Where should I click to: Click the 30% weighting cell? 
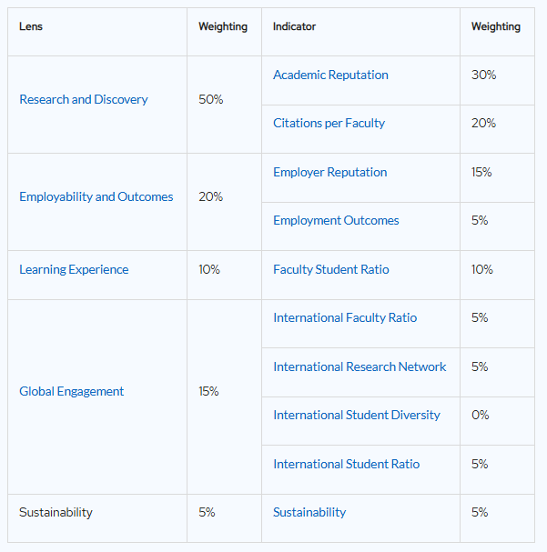click(x=483, y=75)
